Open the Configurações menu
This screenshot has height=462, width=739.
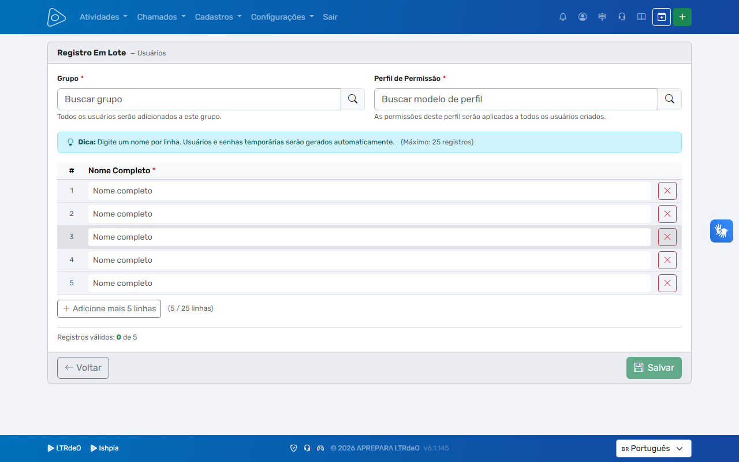point(282,17)
